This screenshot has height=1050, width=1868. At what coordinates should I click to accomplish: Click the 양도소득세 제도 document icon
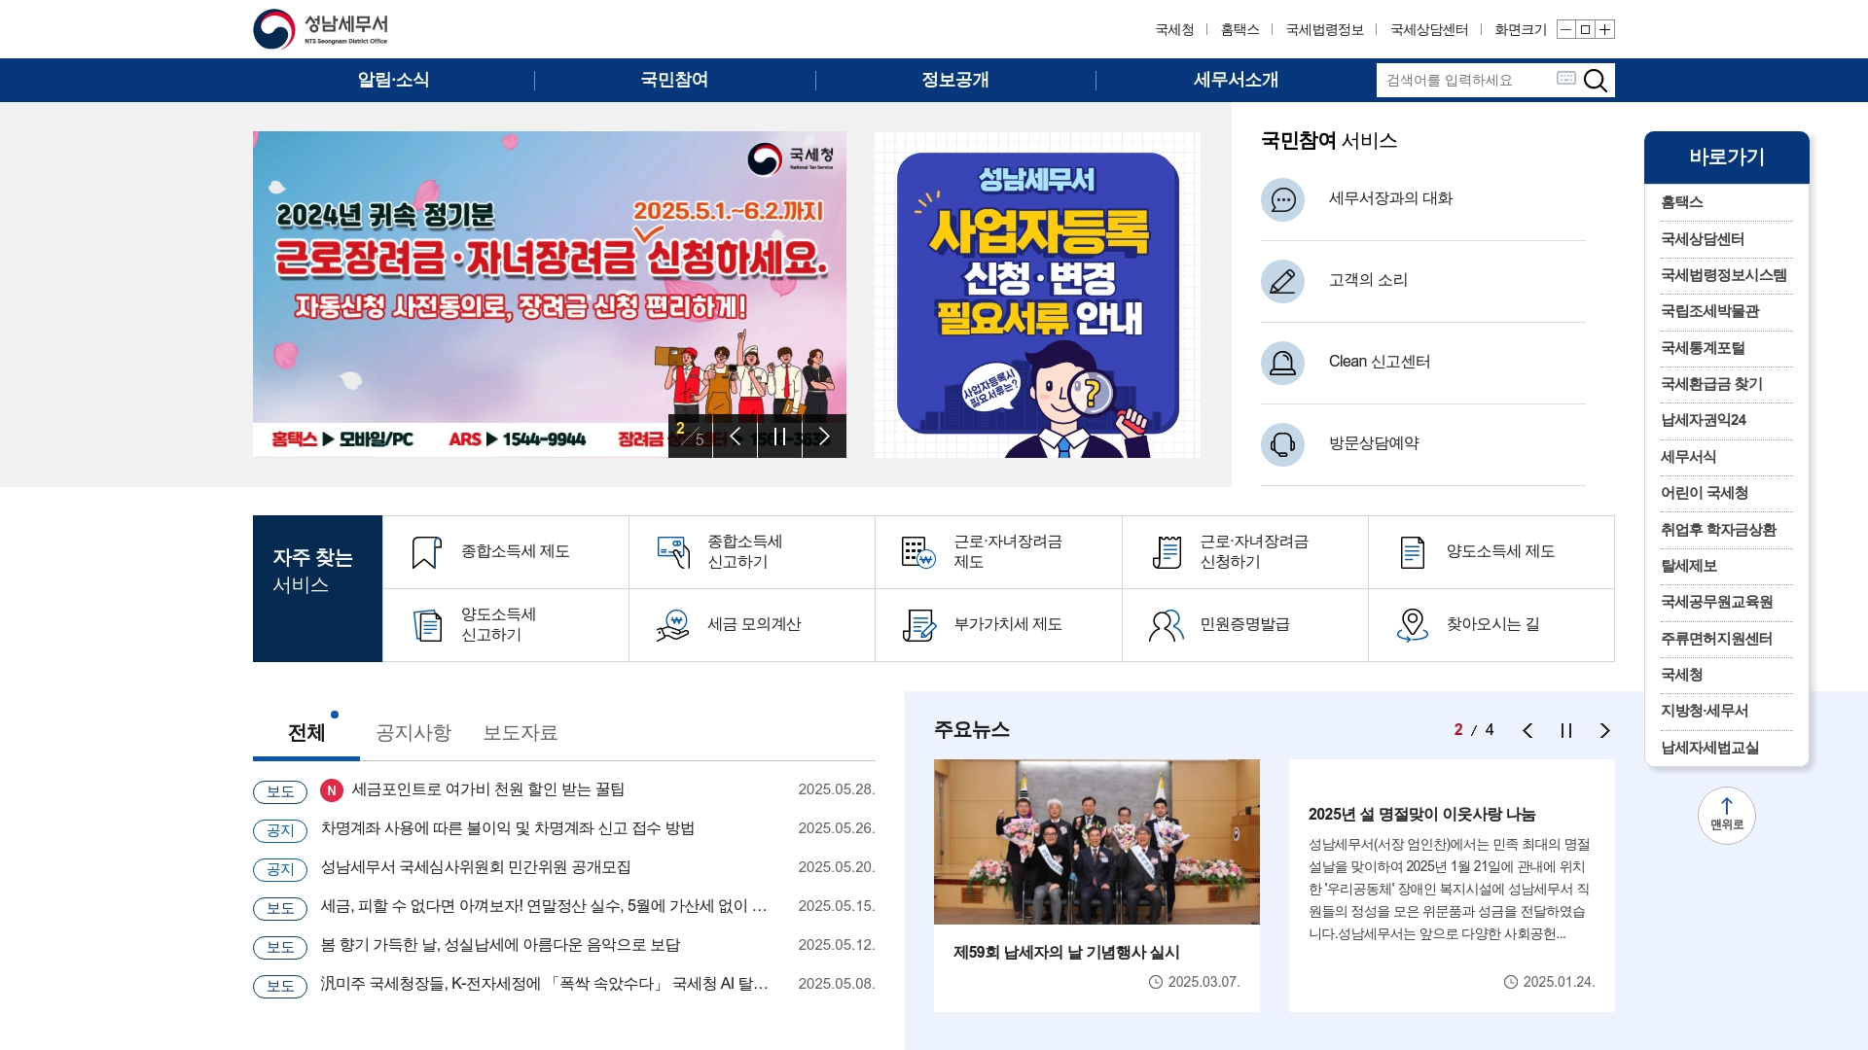[x=1413, y=552]
